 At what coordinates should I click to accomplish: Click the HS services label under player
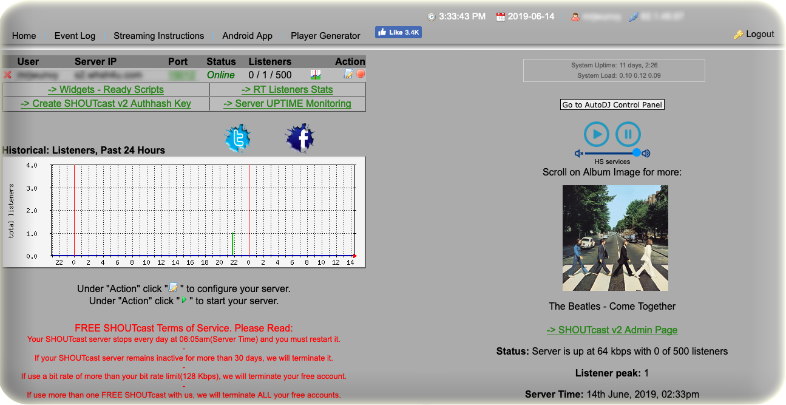pyautogui.click(x=612, y=162)
